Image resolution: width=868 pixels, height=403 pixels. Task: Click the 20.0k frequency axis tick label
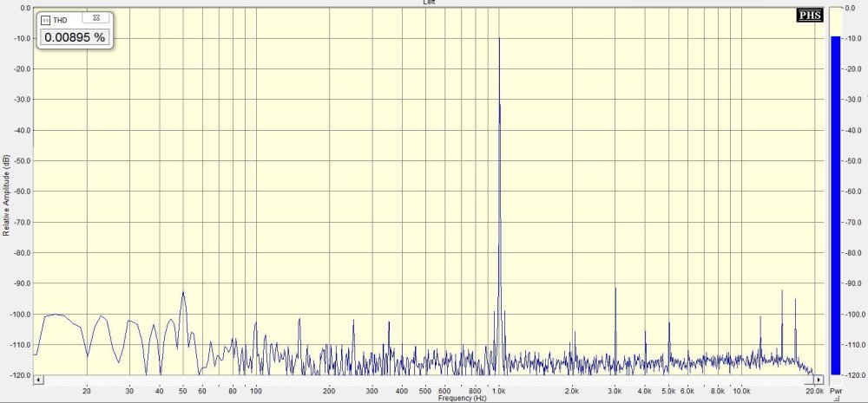click(812, 391)
